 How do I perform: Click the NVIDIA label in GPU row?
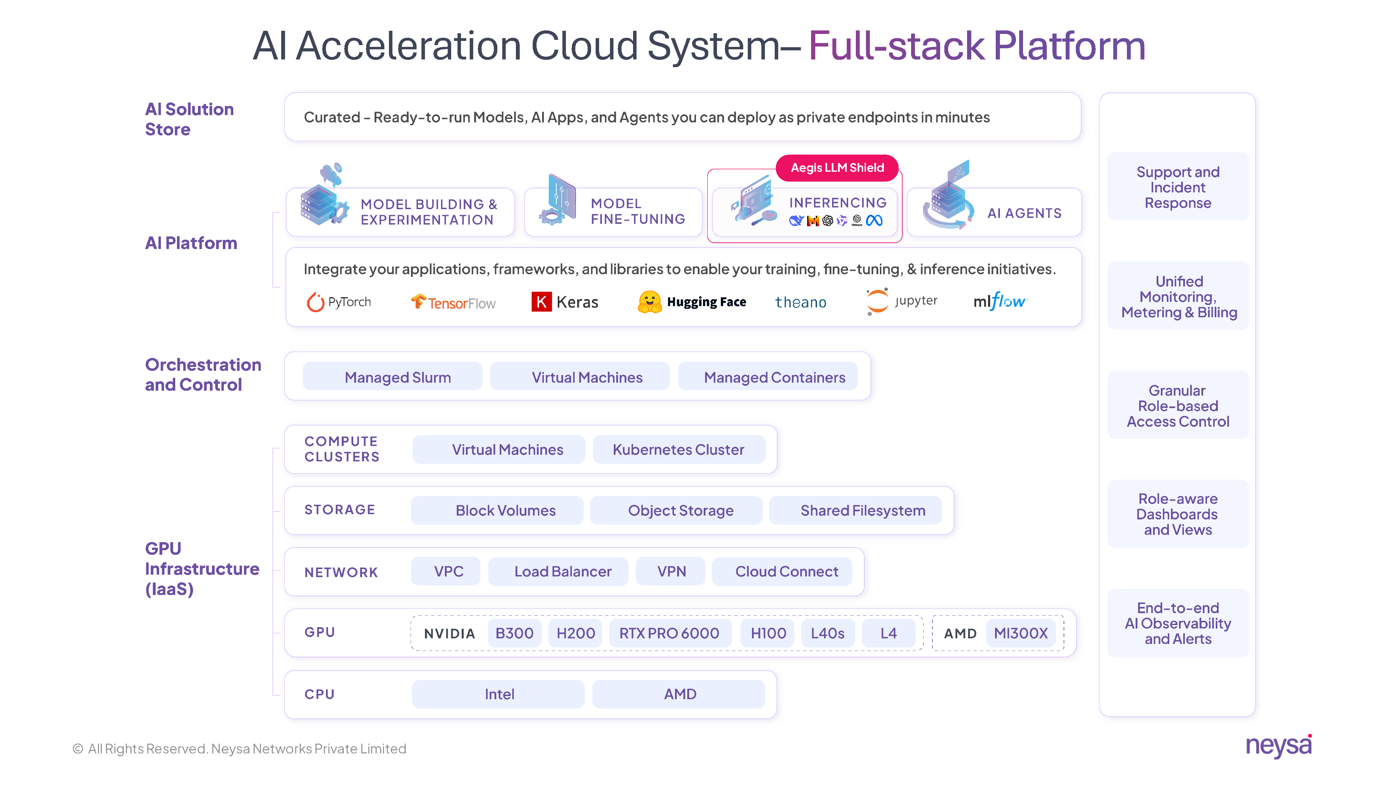pos(449,633)
